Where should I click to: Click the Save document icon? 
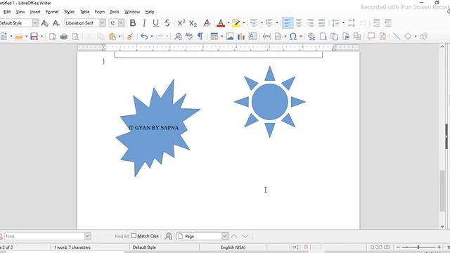[34, 37]
